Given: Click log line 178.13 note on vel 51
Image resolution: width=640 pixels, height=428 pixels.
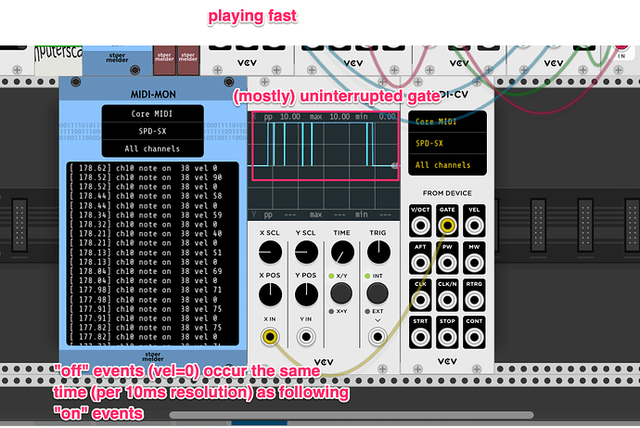Looking at the screenshot, I should pyautogui.click(x=146, y=253).
